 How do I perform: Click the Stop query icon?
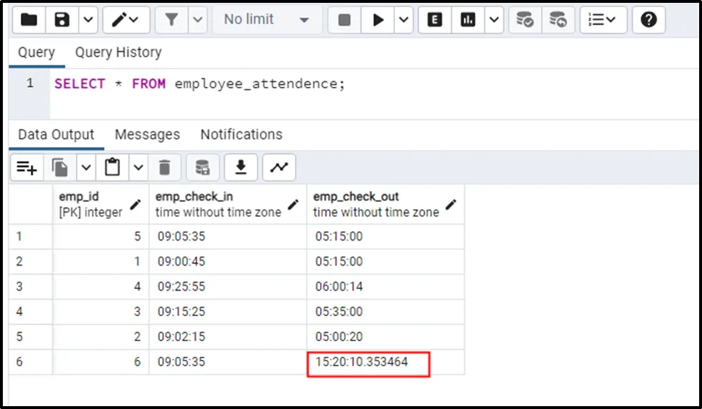click(344, 19)
